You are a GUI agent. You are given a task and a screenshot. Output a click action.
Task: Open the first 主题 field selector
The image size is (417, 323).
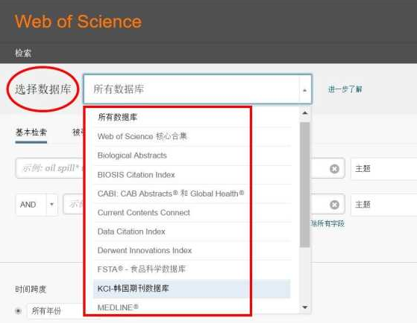(x=383, y=168)
